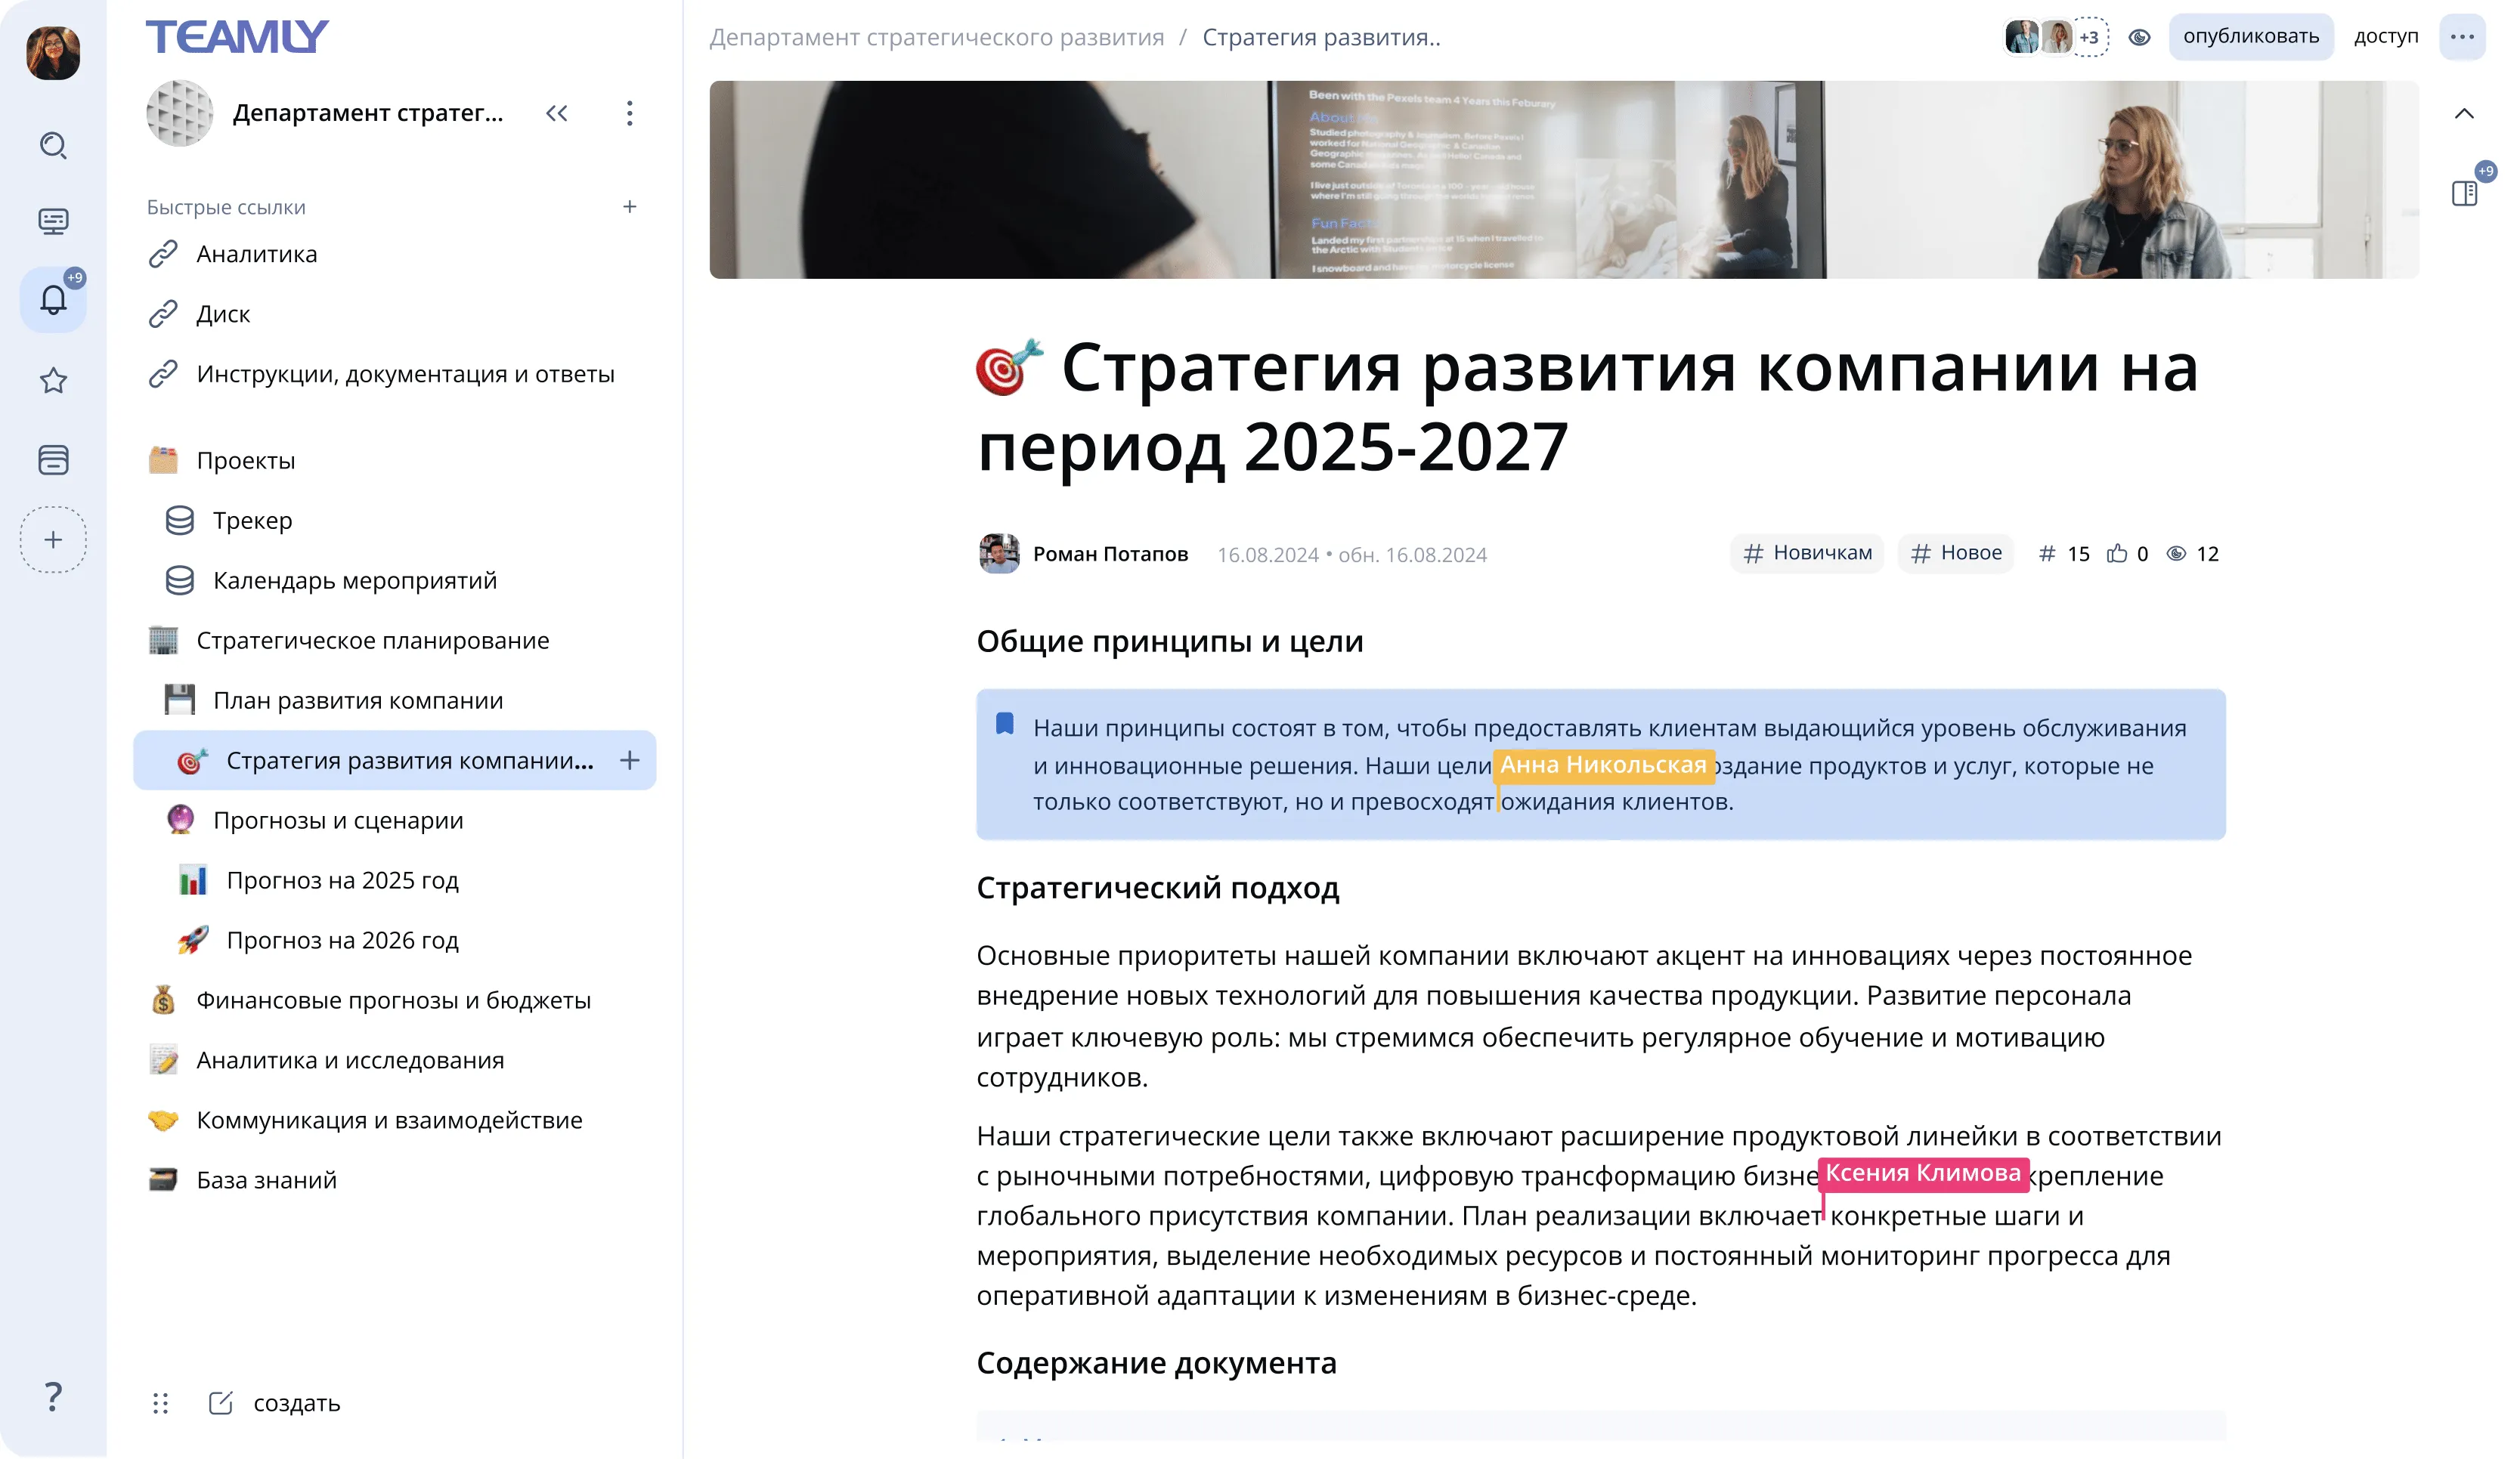2520x1459 pixels.
Task: Show collaborator avatars +3 list
Action: (2057, 37)
